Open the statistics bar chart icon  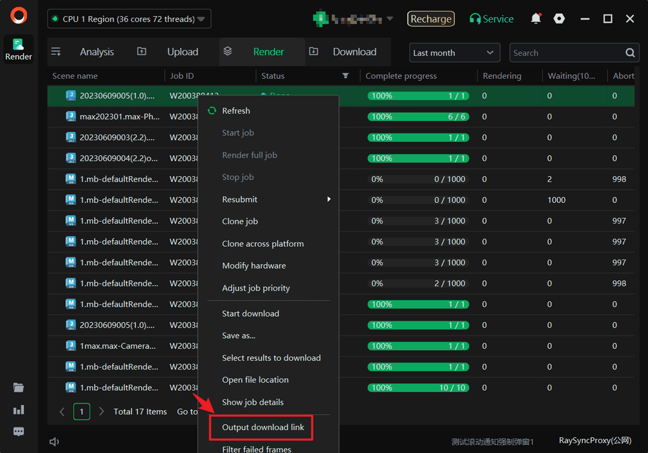[19, 410]
